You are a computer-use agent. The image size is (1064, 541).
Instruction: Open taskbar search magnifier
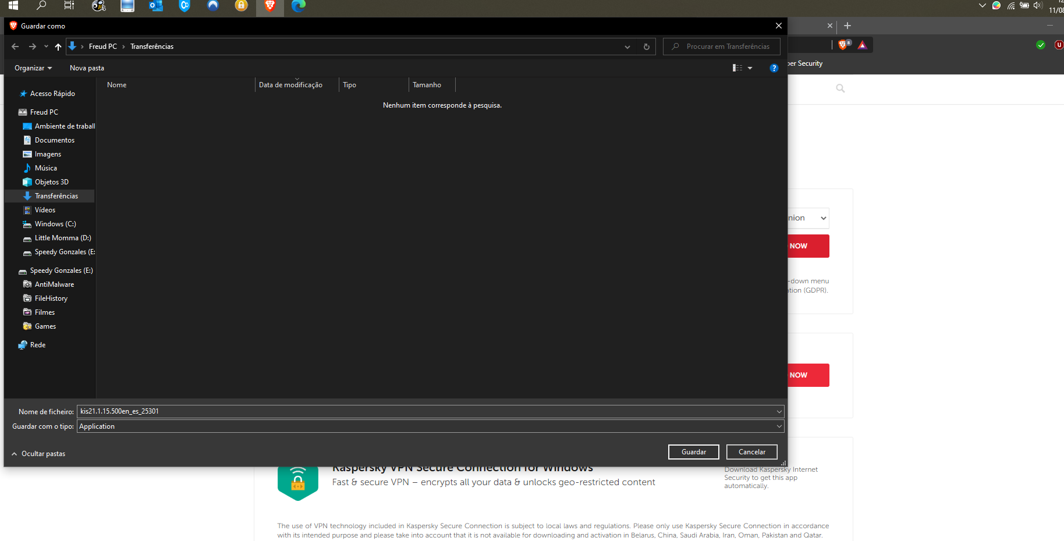41,5
